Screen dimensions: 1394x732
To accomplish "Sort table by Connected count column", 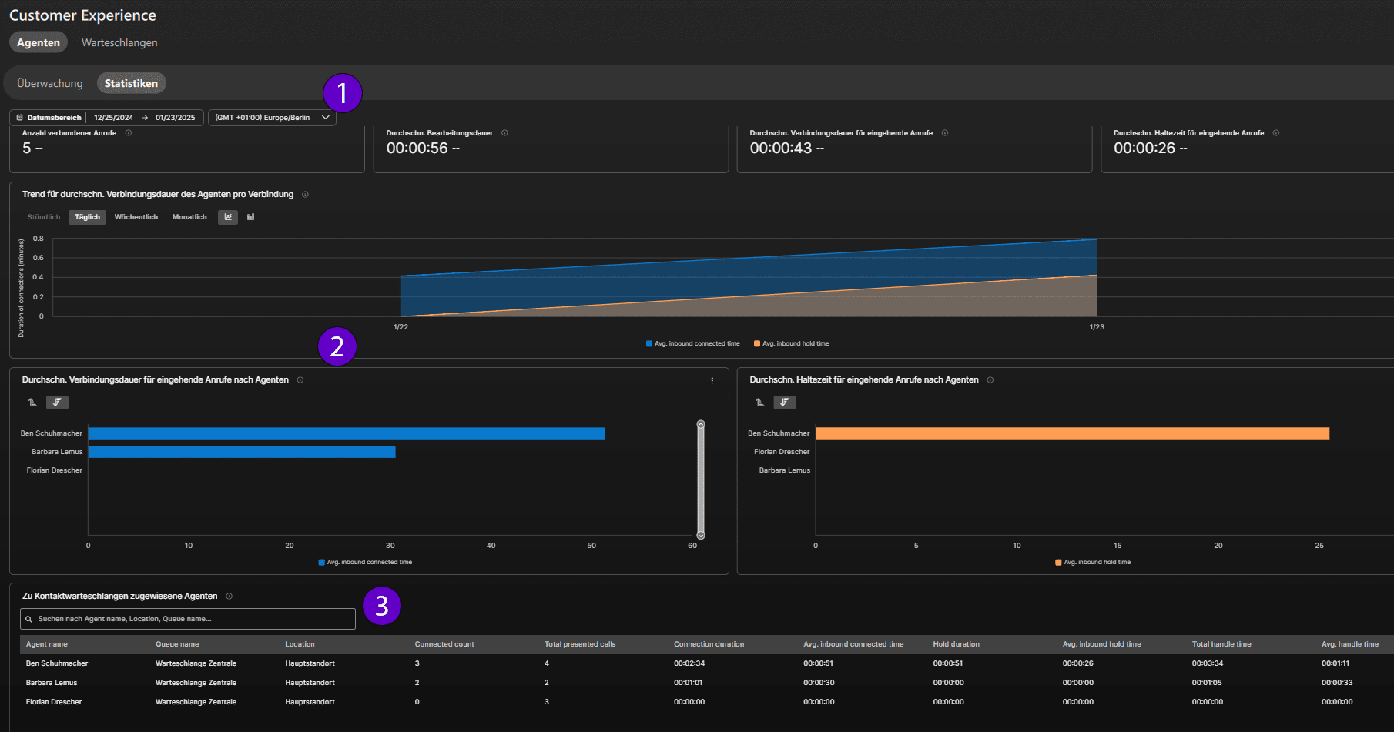I will tap(444, 644).
